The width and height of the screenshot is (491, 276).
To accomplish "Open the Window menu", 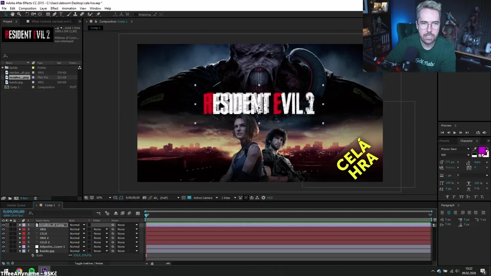I will [x=95, y=8].
